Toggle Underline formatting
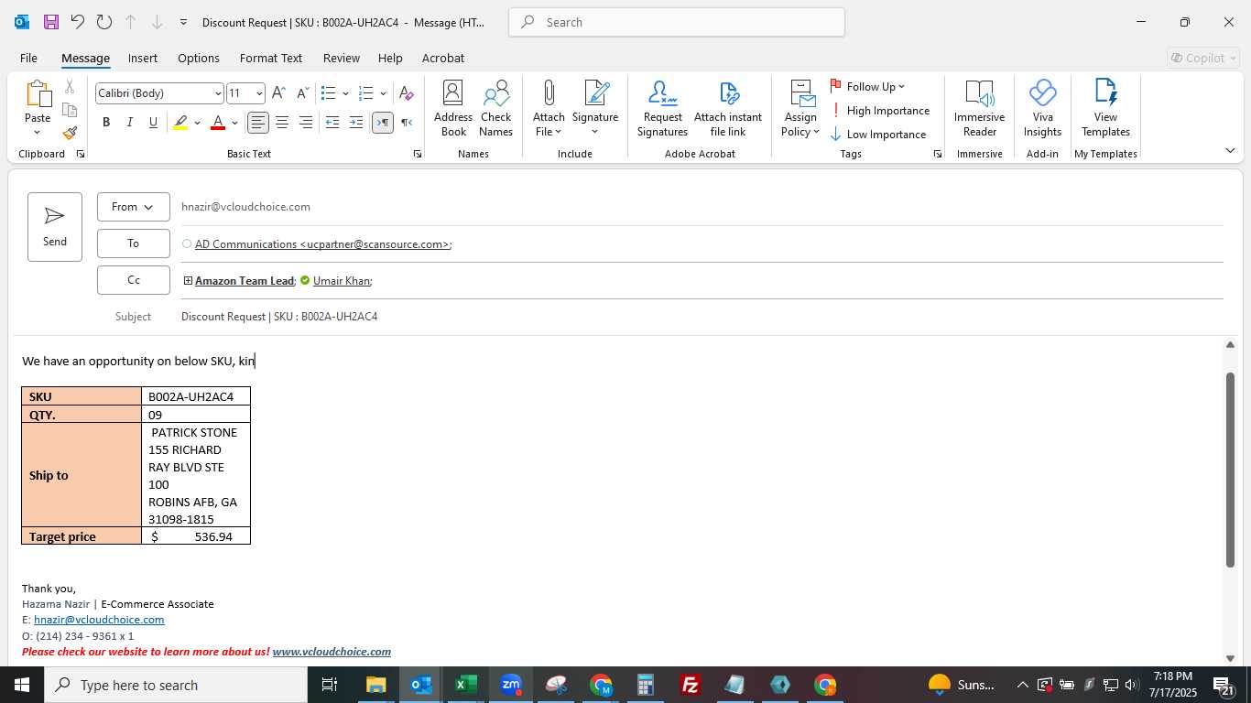This screenshot has height=703, width=1251. (x=153, y=123)
